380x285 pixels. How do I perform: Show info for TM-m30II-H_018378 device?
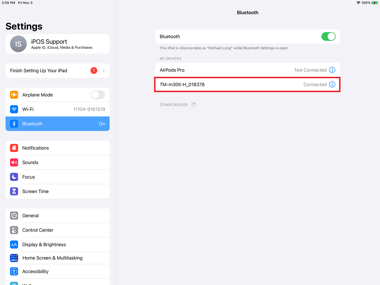click(x=332, y=84)
